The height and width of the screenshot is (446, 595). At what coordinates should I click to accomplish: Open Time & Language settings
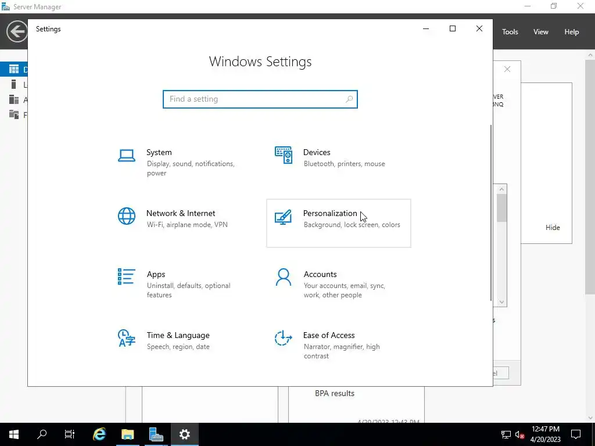(182, 346)
